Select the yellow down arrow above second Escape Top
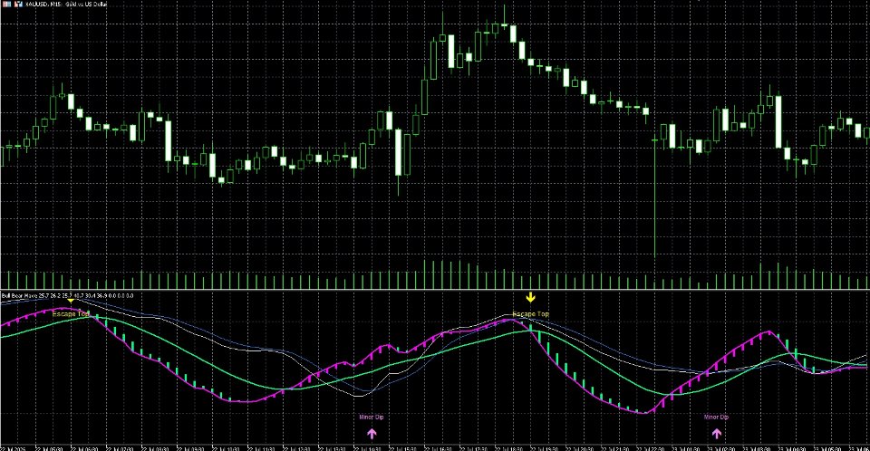 [530, 297]
